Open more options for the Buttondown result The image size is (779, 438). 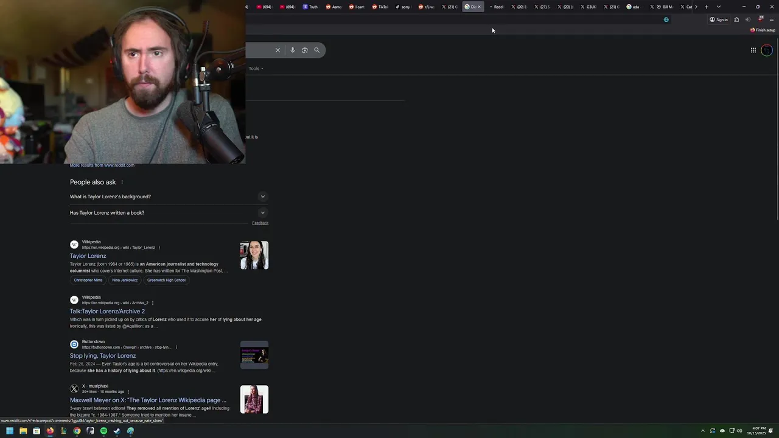(x=176, y=347)
